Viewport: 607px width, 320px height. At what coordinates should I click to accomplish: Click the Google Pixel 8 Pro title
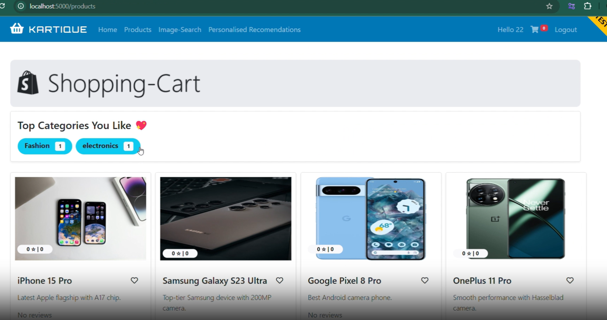(345, 281)
